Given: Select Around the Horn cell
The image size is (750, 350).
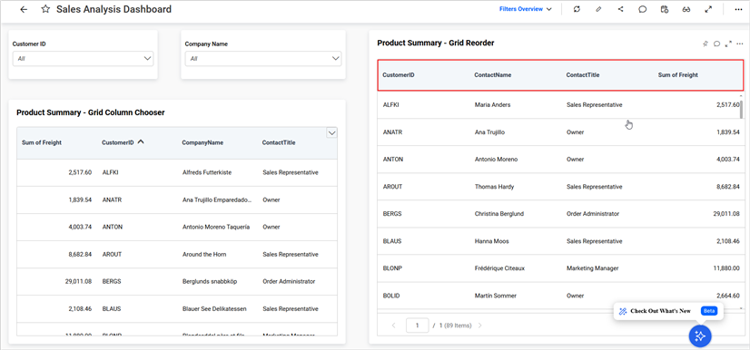Looking at the screenshot, I should pyautogui.click(x=203, y=255).
